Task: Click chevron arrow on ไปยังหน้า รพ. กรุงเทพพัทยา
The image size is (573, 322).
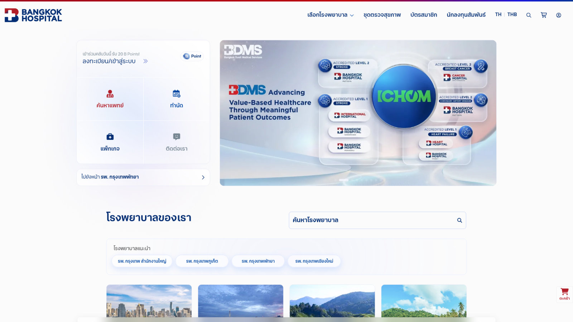Action: tap(203, 177)
